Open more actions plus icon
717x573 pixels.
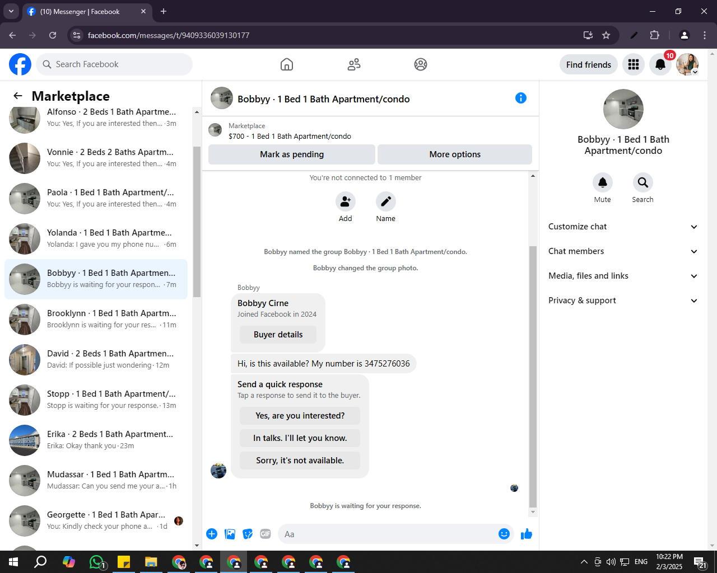coord(212,534)
